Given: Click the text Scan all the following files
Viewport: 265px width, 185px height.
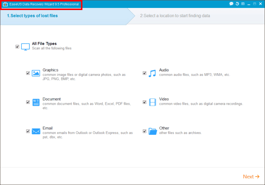Looking at the screenshot, I should [52, 49].
